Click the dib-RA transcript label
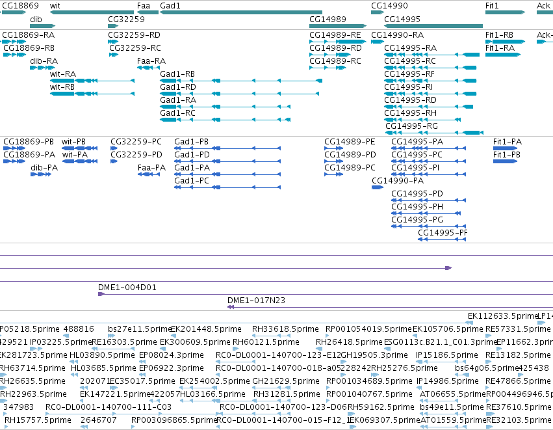Image resolution: width=553 pixels, height=430 pixels. 44,61
